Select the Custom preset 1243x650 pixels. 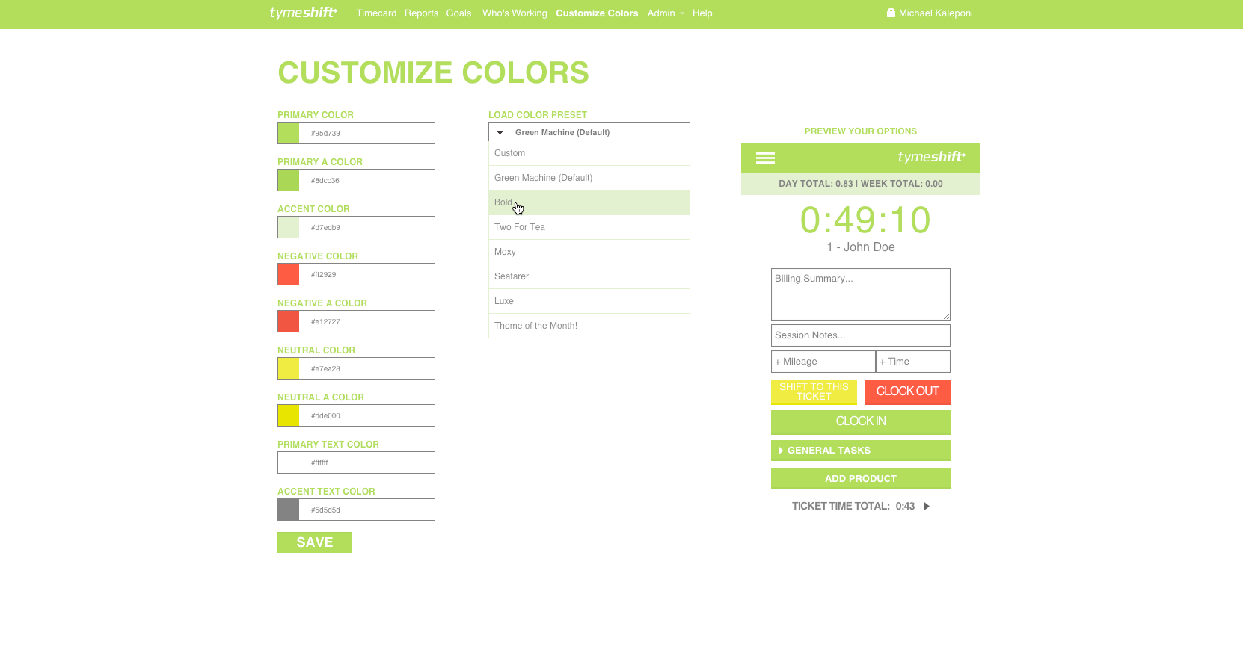point(589,153)
